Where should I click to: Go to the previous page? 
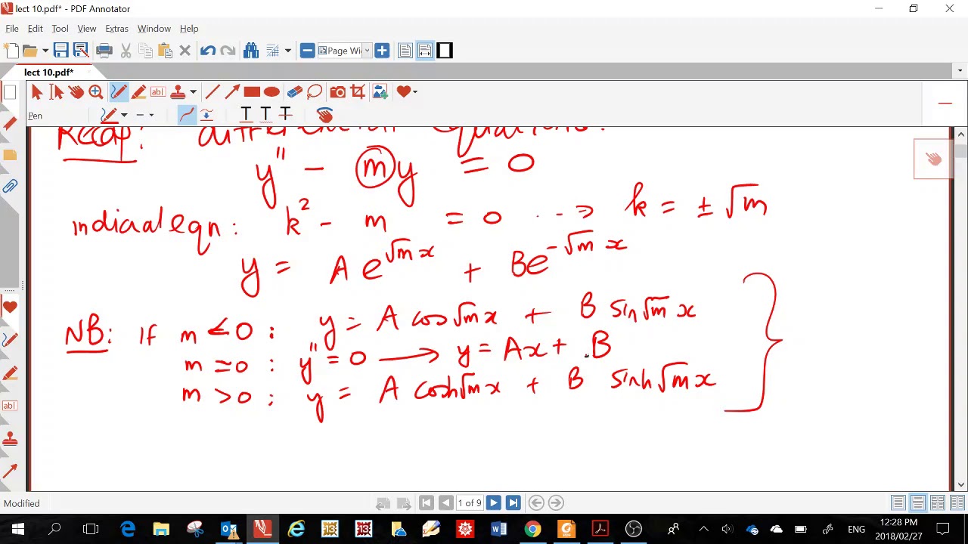[445, 503]
